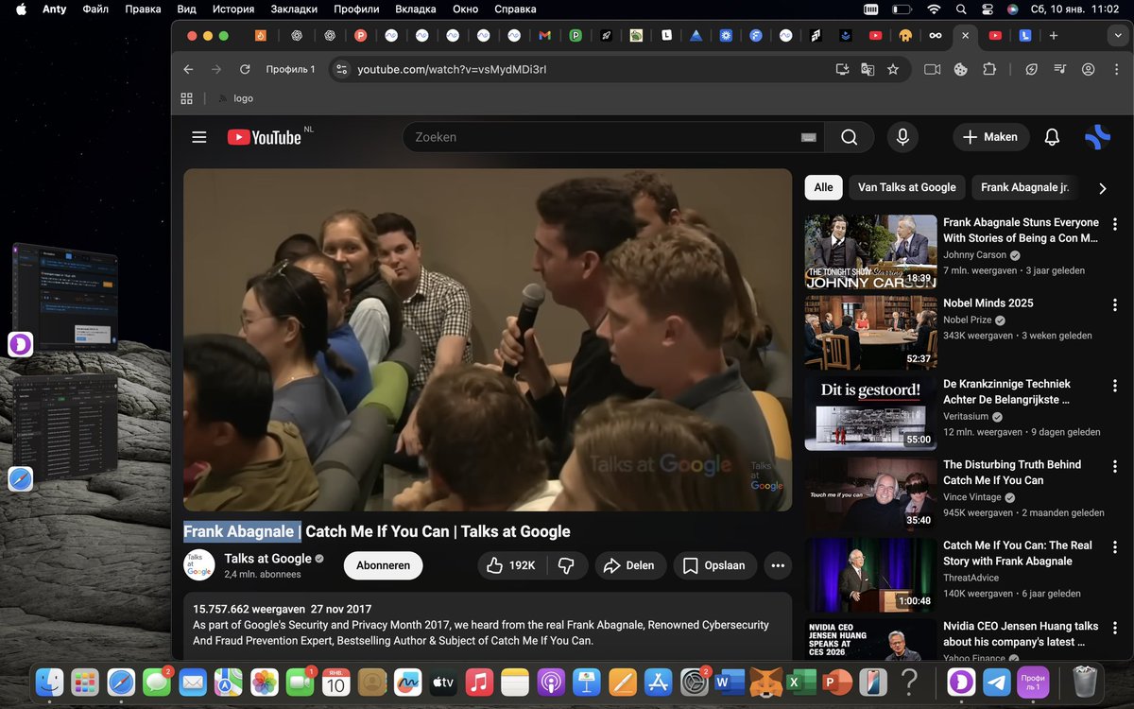
Task: Dislike the video with thumbs down
Action: 567,565
